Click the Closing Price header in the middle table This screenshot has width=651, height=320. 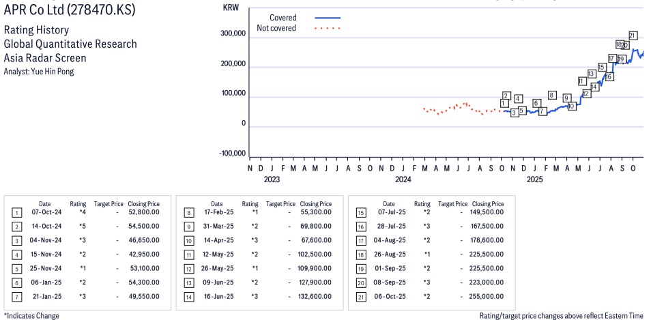pyautogui.click(x=316, y=203)
